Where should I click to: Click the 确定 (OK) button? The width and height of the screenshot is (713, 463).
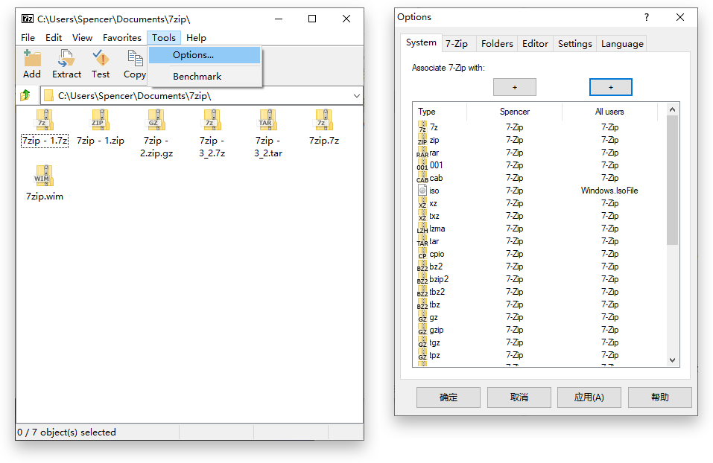(449, 397)
